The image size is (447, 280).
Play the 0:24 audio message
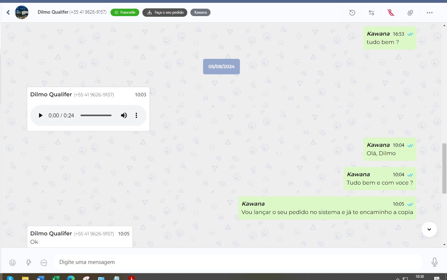41,116
